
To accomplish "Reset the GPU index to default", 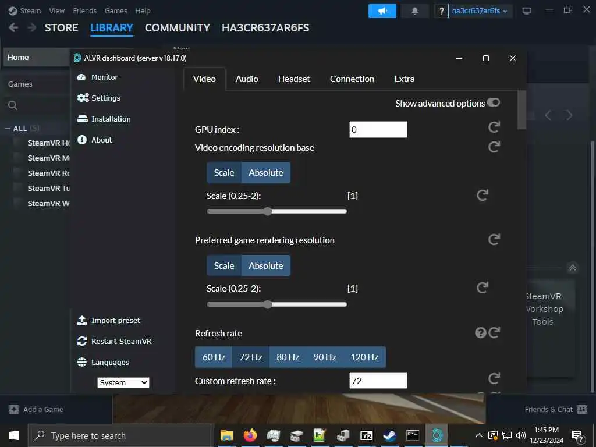I will pos(494,127).
